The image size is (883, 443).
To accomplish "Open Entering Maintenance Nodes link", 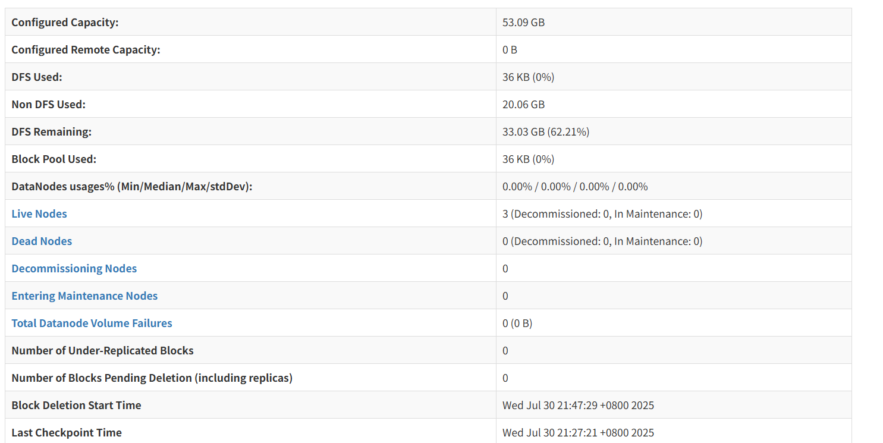I will click(x=84, y=296).
